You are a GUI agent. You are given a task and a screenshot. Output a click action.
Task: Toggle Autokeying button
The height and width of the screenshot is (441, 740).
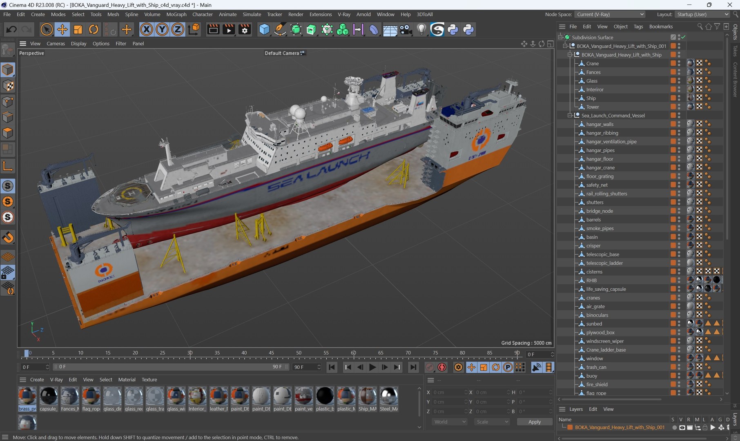(x=442, y=367)
